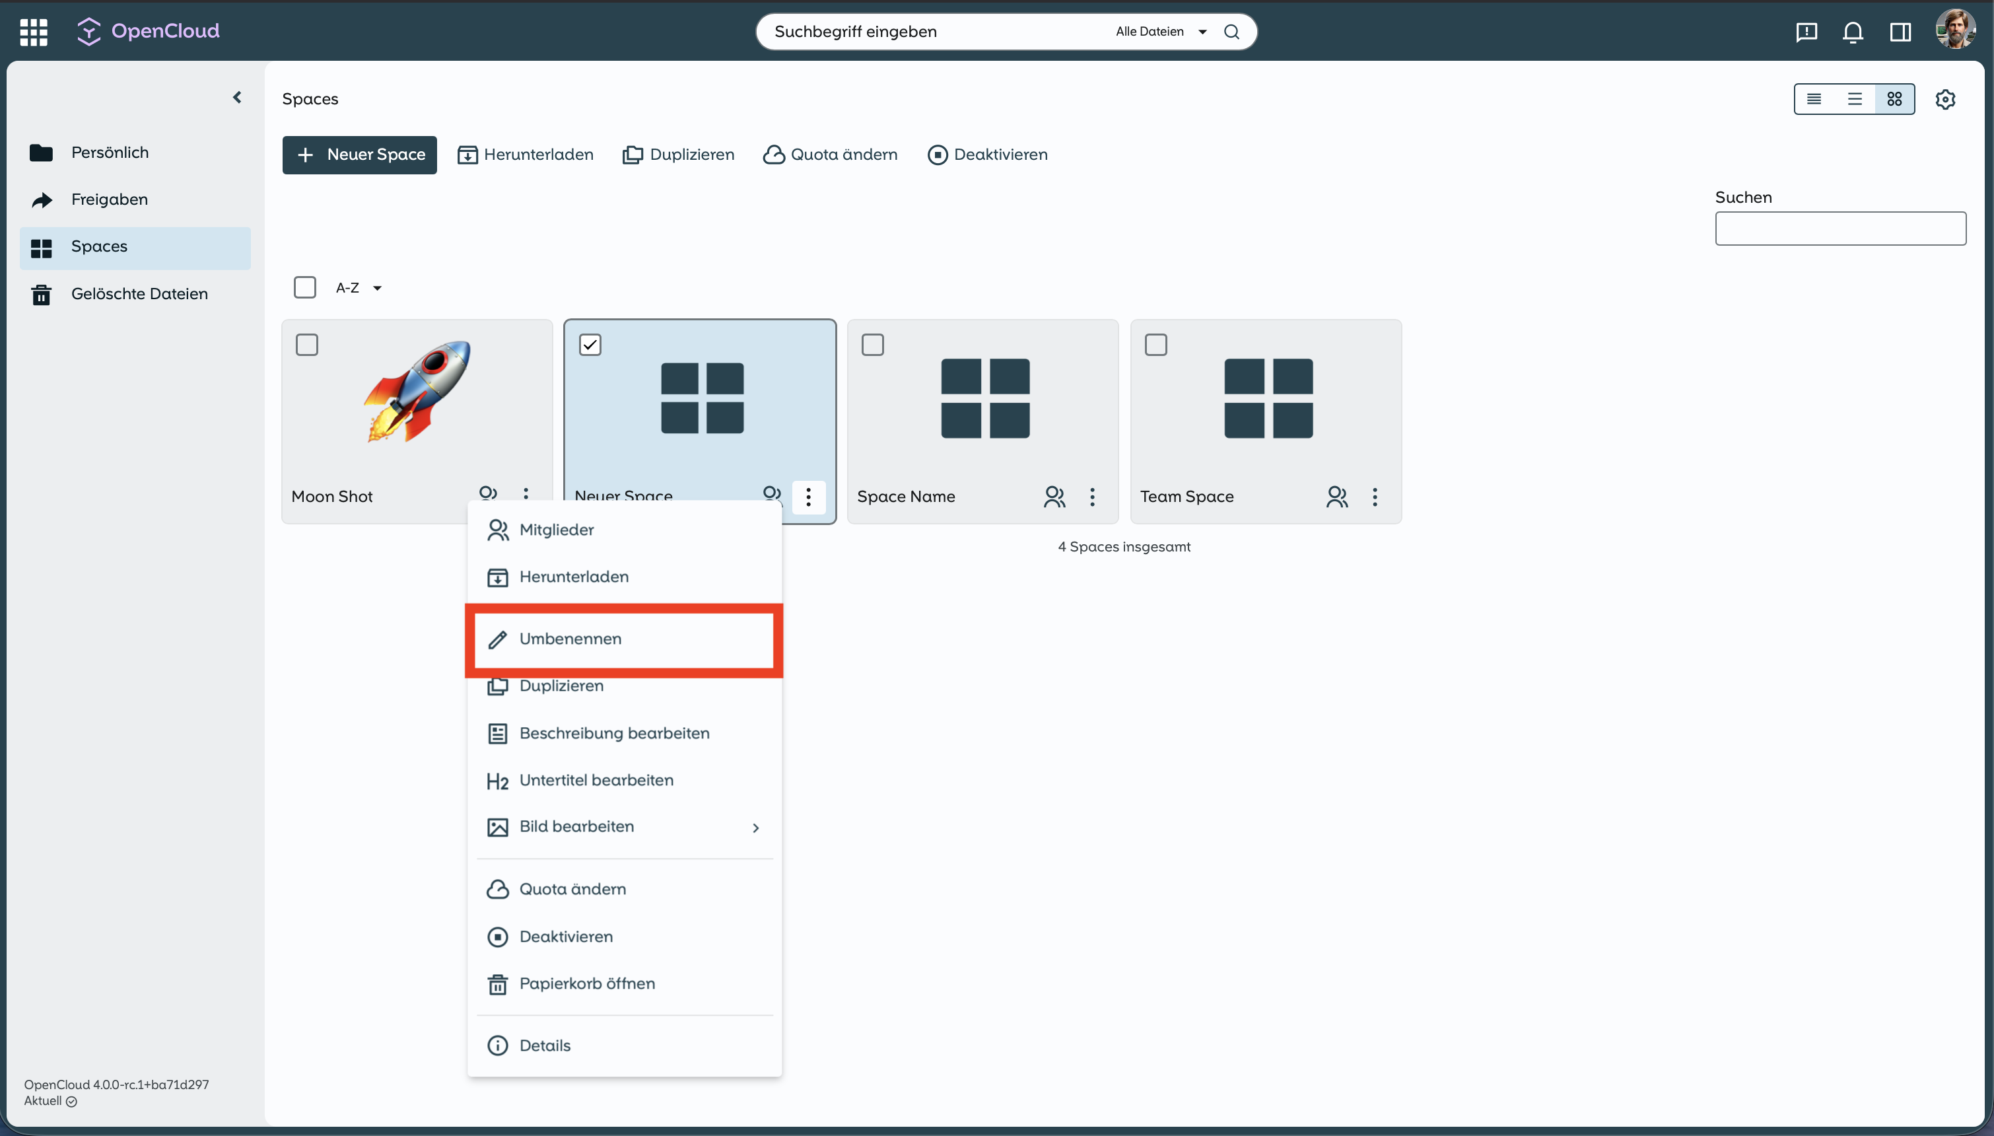Switch to the tiles view icon
Viewport: 1994px width, 1136px height.
point(1894,99)
